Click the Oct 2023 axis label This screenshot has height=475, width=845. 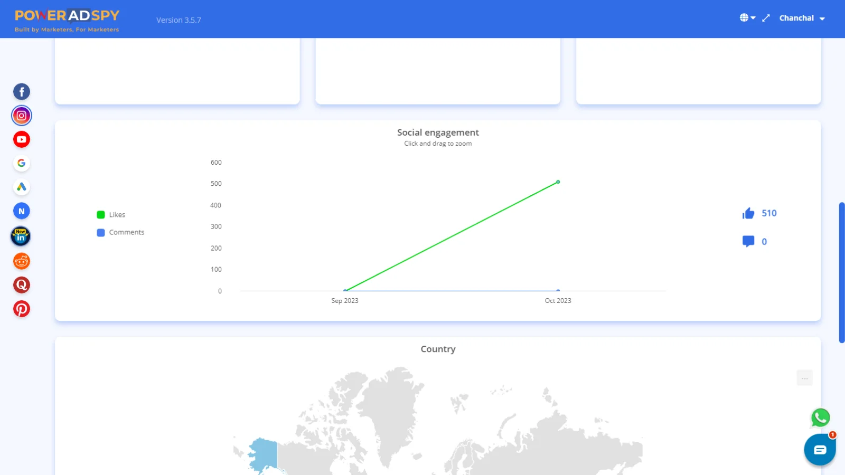click(x=558, y=301)
